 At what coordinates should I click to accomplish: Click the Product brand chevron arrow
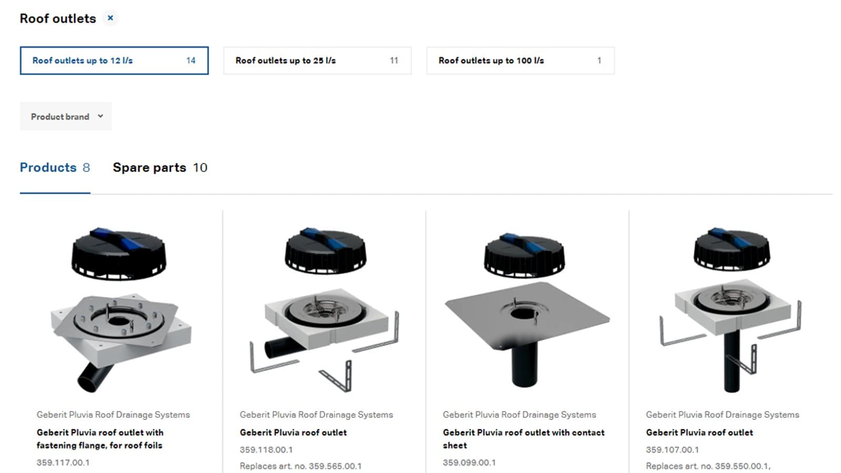click(100, 116)
